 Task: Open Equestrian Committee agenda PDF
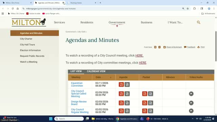coord(121,84)
